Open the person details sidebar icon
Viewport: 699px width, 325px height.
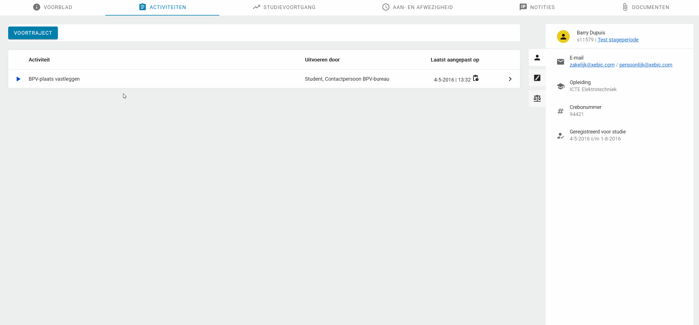(537, 58)
